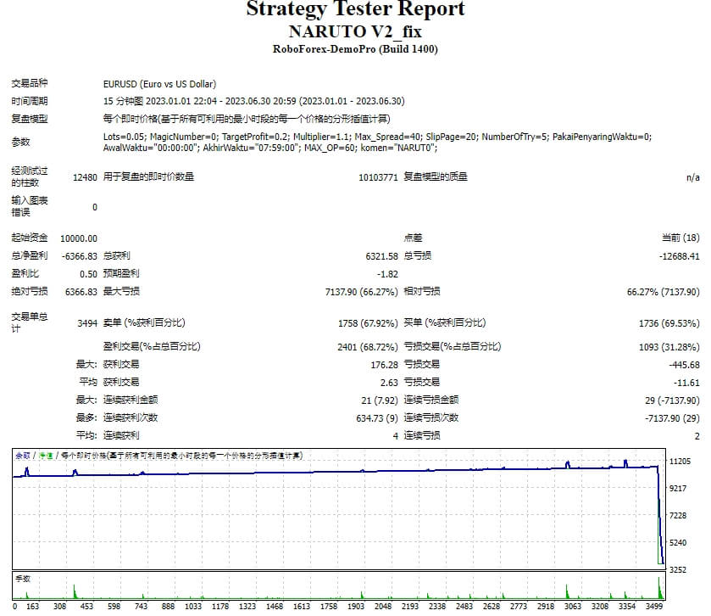The height and width of the screenshot is (616, 711).
Task: Click the lot size spike near 453
Action: pyautogui.click(x=75, y=591)
